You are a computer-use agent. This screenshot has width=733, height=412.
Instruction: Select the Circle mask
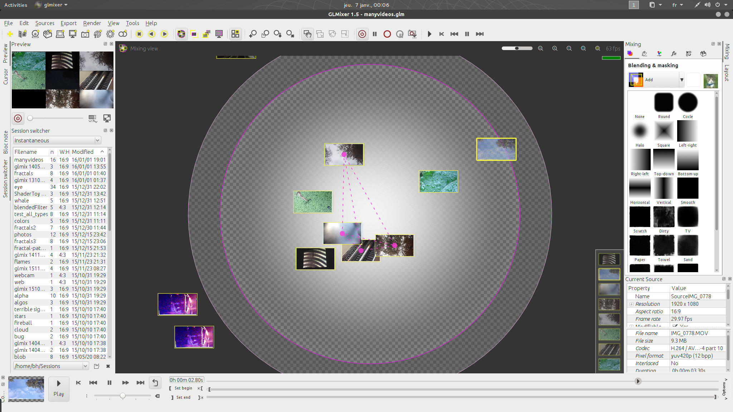[688, 106]
